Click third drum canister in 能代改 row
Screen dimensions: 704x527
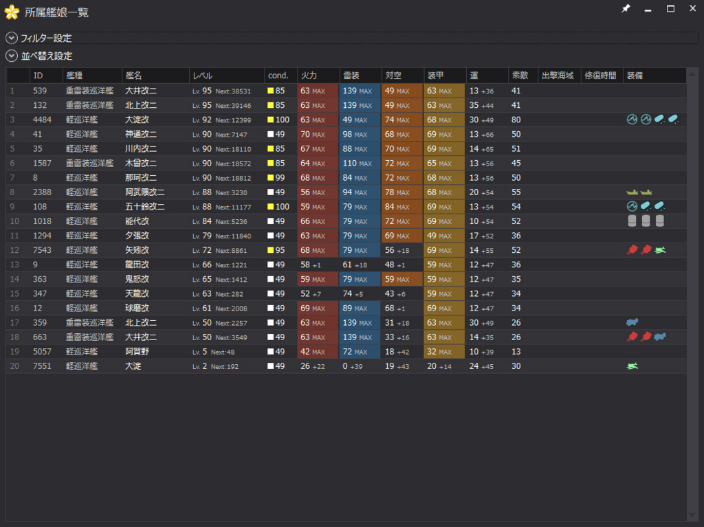(x=660, y=221)
